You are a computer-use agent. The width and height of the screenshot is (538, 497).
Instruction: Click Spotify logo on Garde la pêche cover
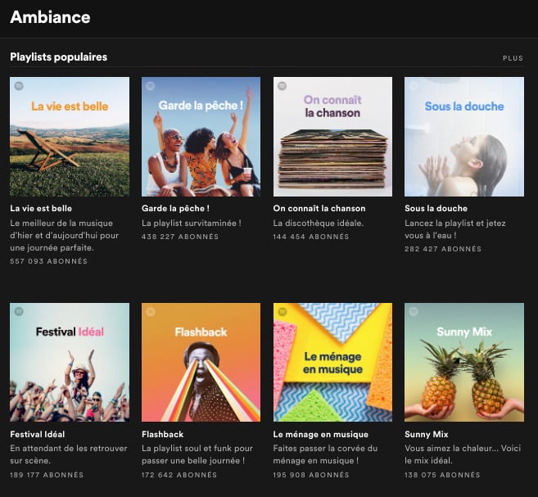pos(151,86)
